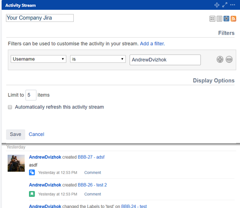Click the Save button
240x208 pixels.
point(15,134)
